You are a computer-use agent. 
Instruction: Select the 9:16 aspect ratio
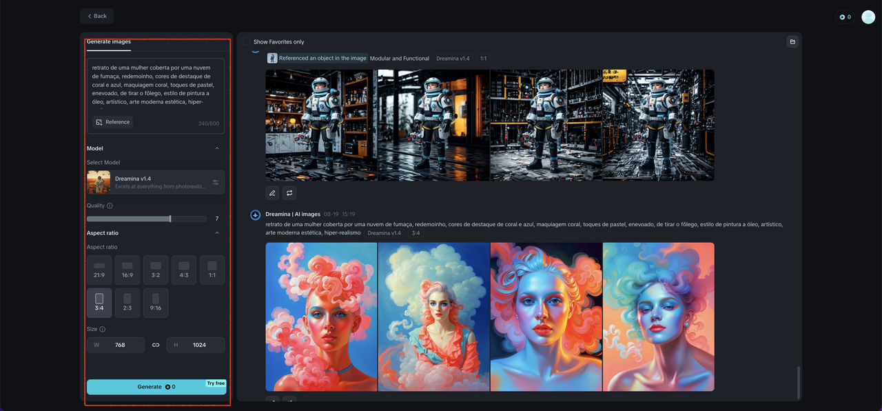pyautogui.click(x=156, y=303)
